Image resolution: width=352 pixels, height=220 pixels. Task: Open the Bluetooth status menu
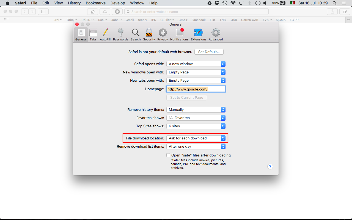[249, 3]
